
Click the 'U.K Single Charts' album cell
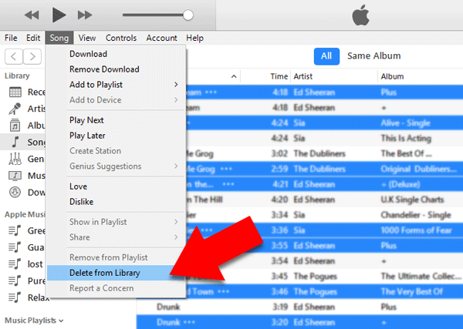click(413, 200)
